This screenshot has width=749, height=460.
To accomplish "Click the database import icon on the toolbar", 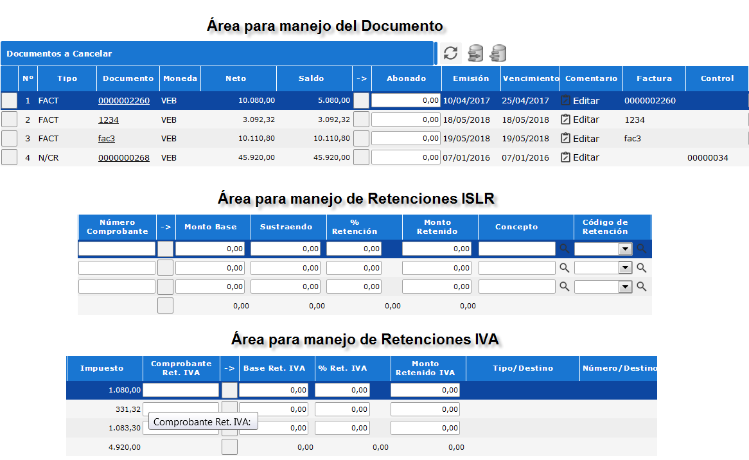I will tap(497, 53).
